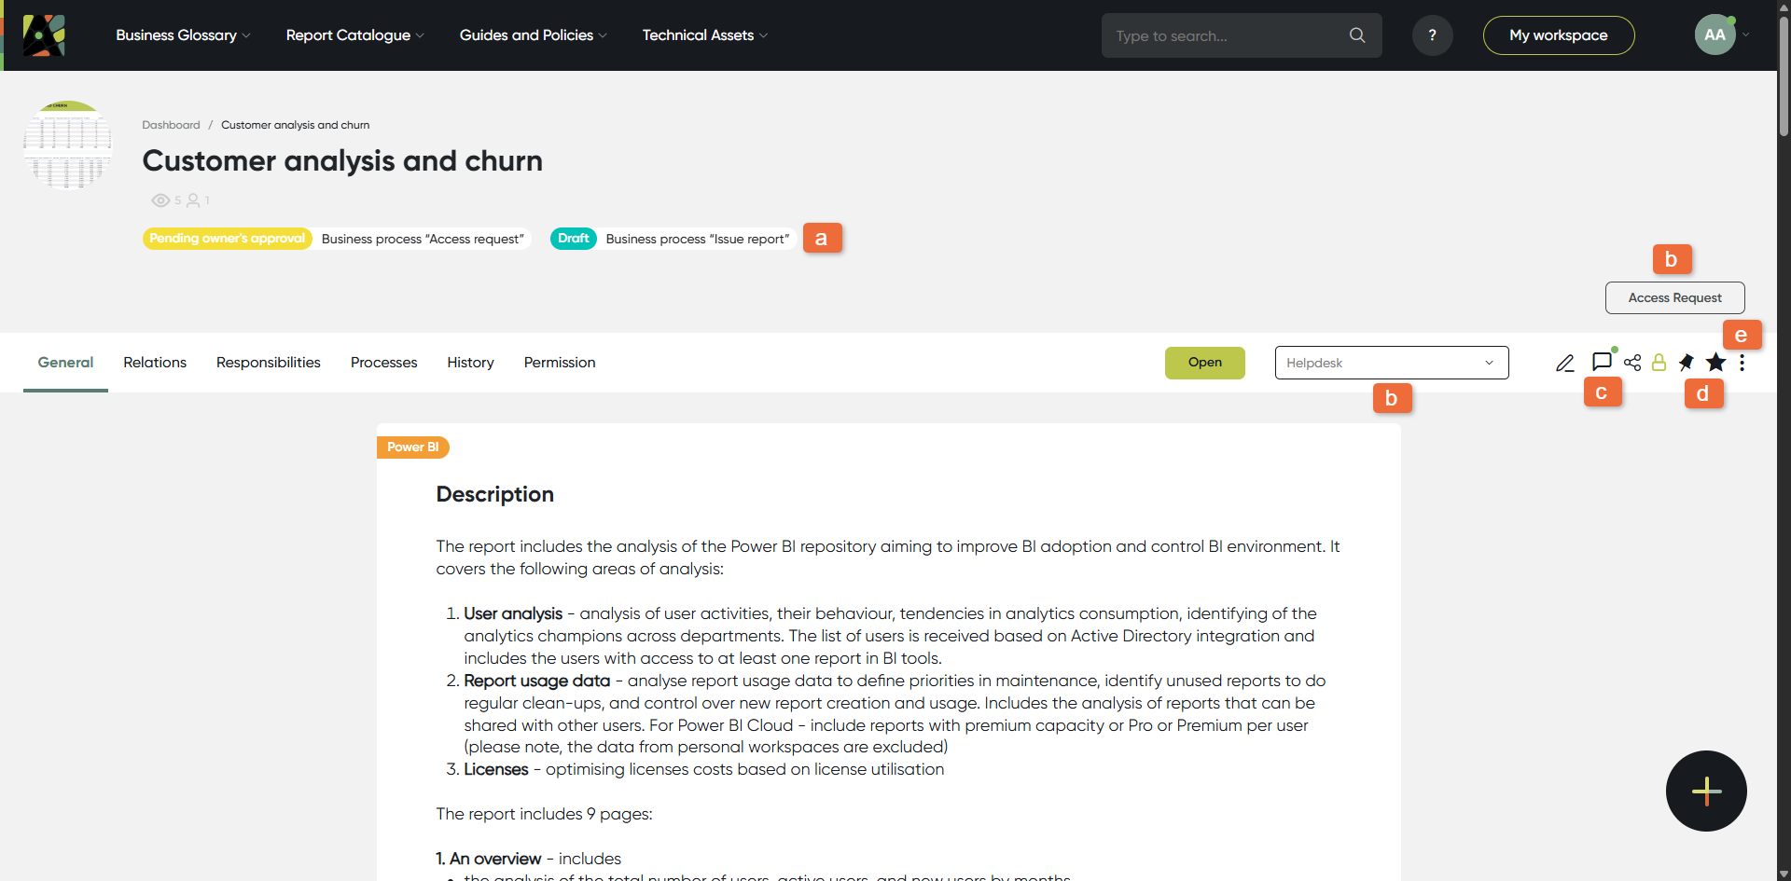The image size is (1791, 881).
Task: Expand the Business Glossary menu
Action: [183, 35]
